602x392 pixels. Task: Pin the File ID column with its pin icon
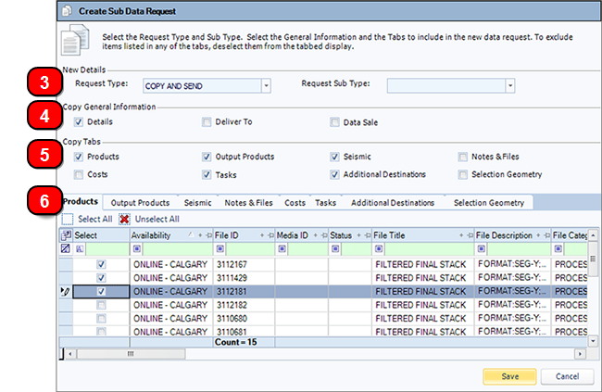click(x=270, y=235)
